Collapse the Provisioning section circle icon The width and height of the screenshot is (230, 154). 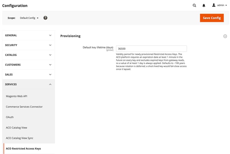(x=225, y=36)
